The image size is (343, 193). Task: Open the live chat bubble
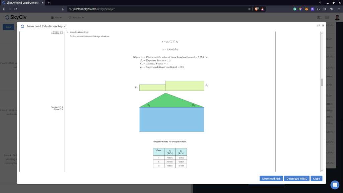pyautogui.click(x=335, y=185)
